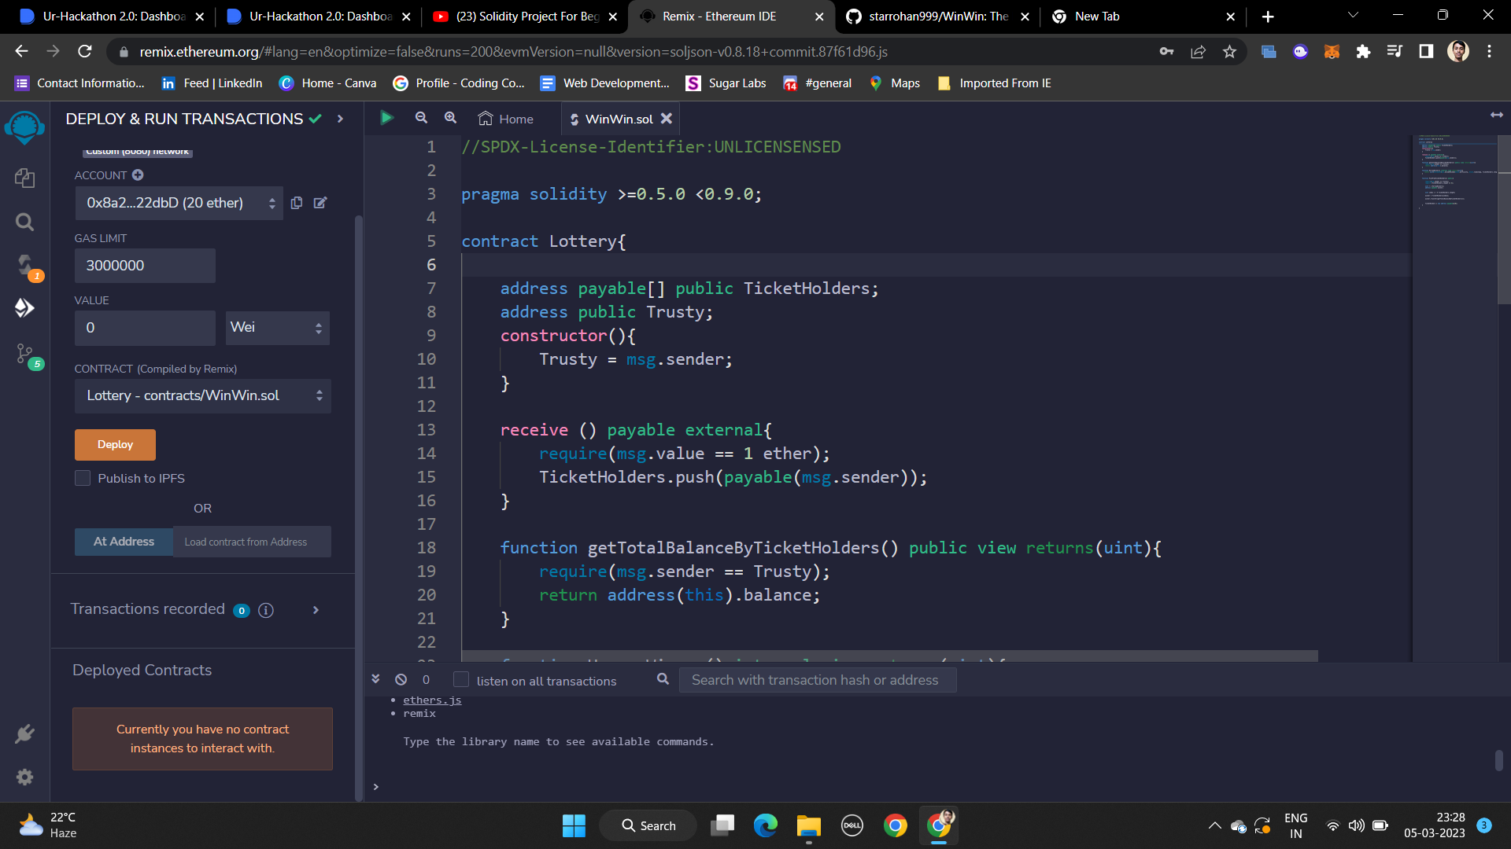The width and height of the screenshot is (1511, 849).
Task: Enable the Publish to IPFS checkbox
Action: [83, 478]
